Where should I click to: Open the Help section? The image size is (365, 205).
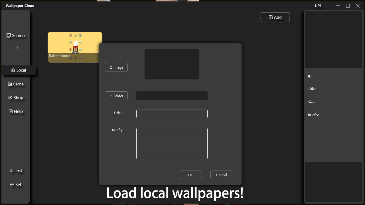[16, 111]
